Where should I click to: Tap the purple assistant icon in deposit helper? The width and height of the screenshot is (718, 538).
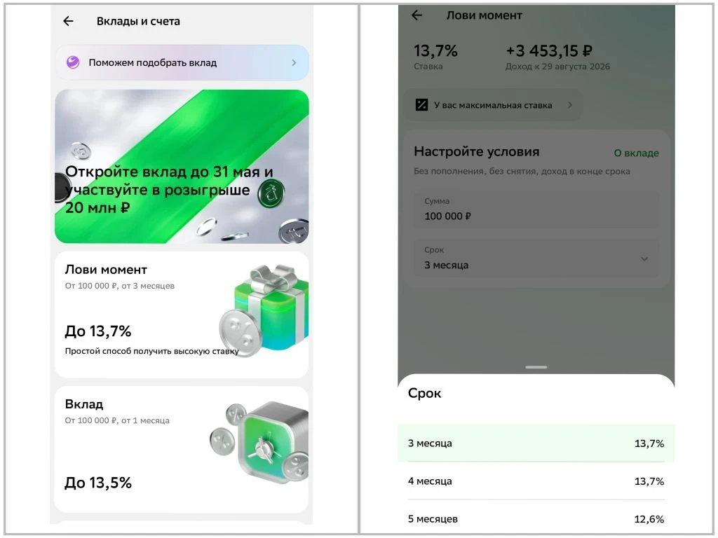pos(73,62)
